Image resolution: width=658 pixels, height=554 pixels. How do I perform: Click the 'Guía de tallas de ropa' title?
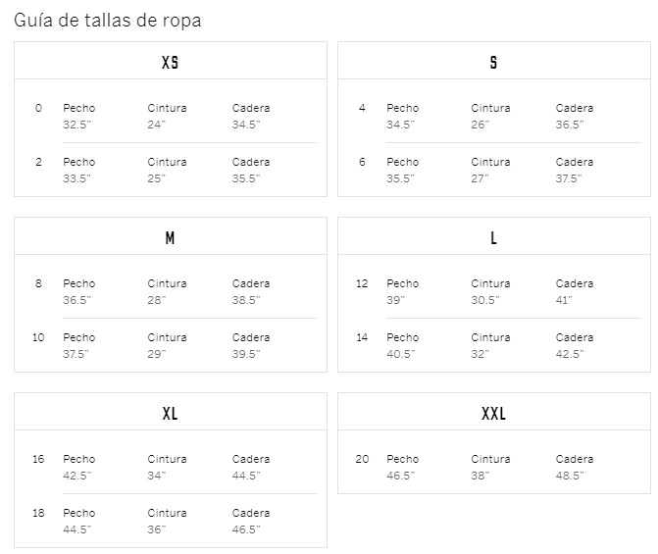[x=108, y=20]
